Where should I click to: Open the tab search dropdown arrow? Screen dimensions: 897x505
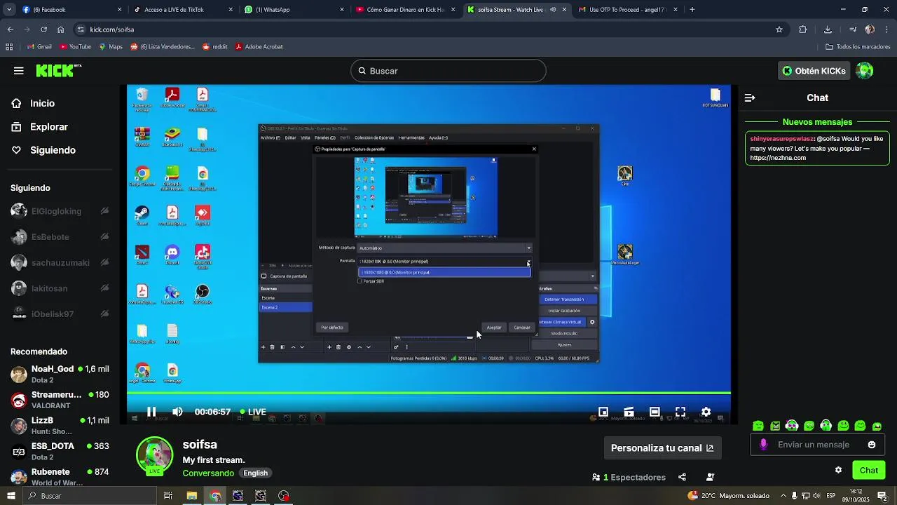pyautogui.click(x=9, y=10)
